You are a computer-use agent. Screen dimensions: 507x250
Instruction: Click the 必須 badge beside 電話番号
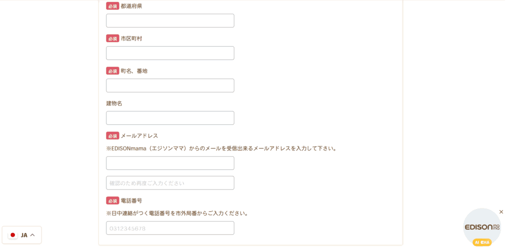coord(112,200)
